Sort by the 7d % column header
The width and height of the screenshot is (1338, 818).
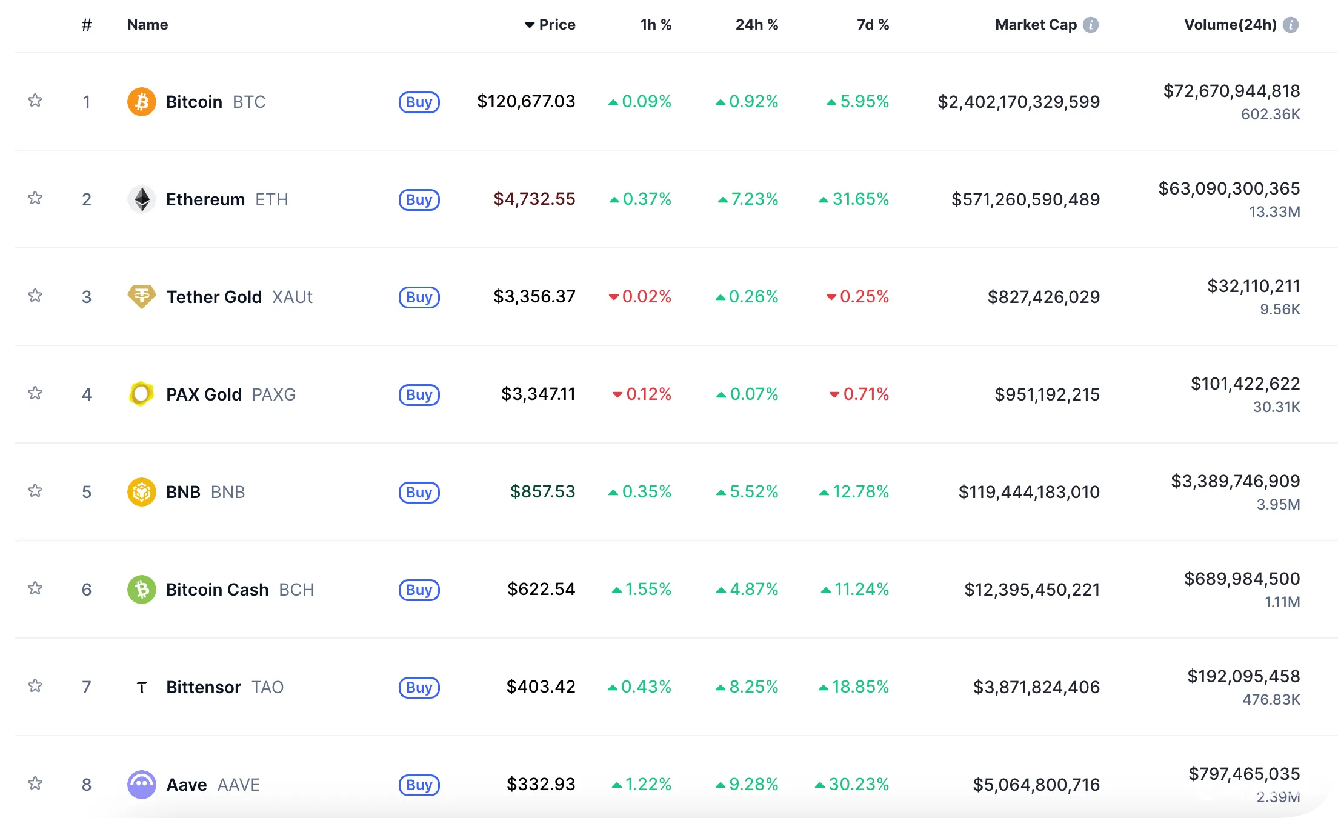873,25
